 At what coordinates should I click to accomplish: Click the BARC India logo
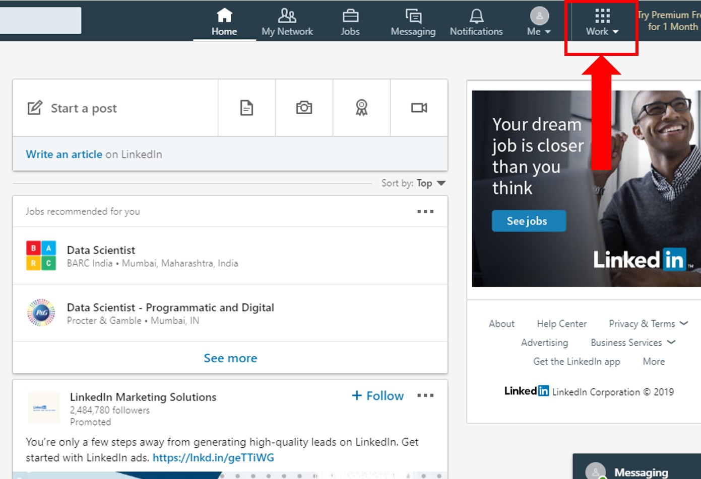tap(41, 256)
